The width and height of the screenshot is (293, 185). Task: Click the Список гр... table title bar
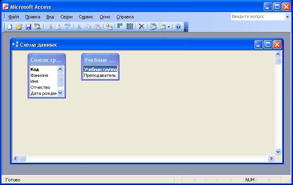tap(47, 60)
